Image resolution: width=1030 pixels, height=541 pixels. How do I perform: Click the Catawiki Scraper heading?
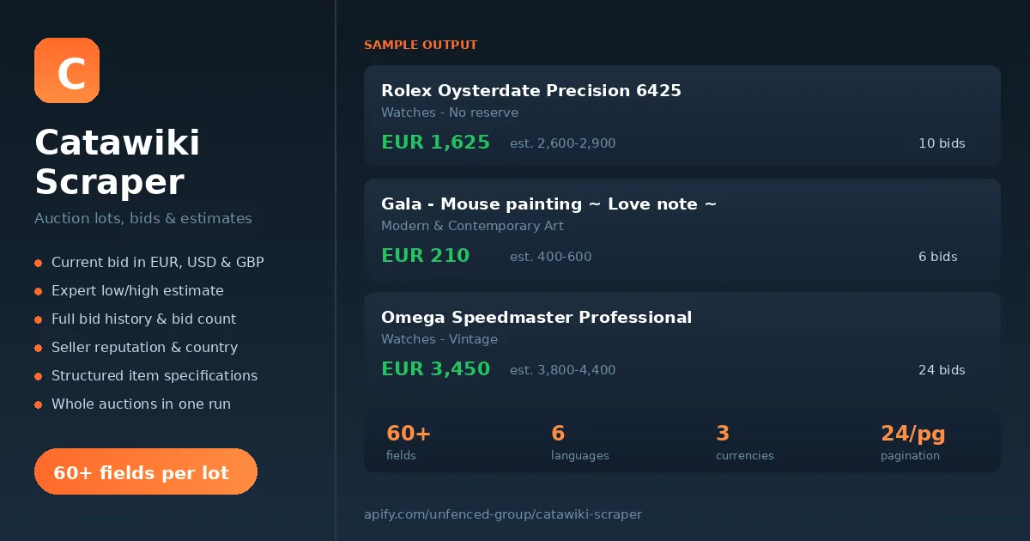(118, 162)
